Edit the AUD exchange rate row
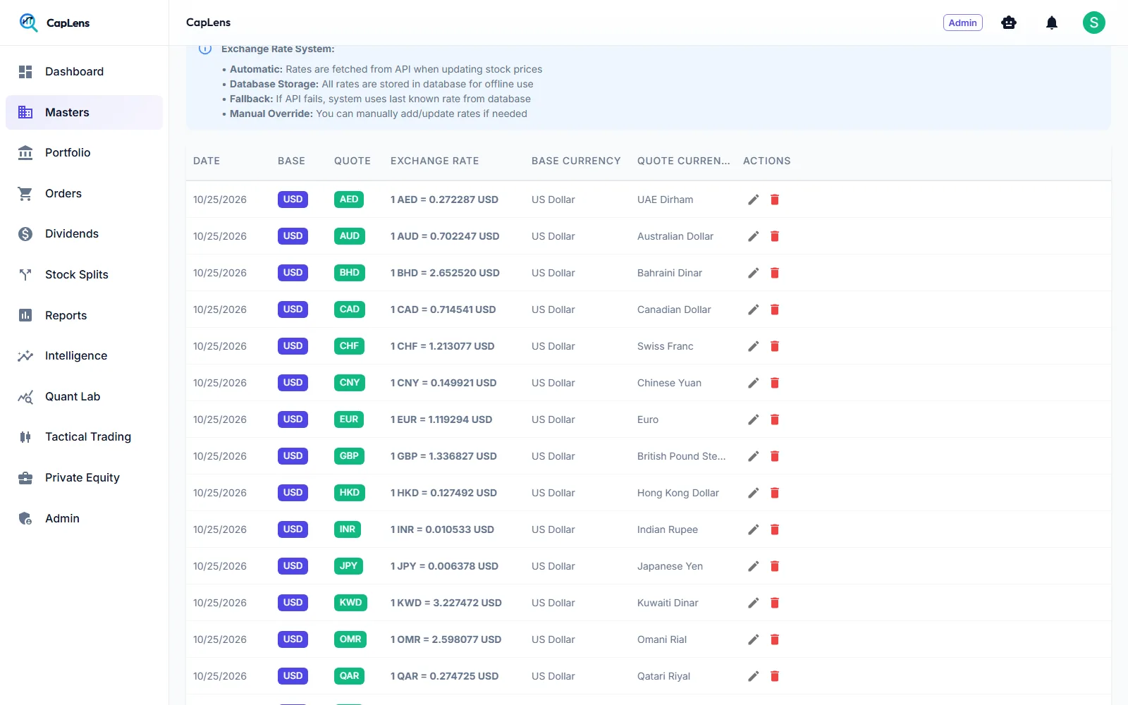1128x705 pixels. [x=754, y=236]
